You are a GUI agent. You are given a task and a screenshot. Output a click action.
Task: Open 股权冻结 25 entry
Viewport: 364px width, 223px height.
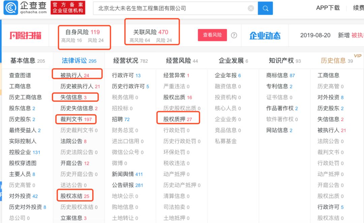[75, 196]
